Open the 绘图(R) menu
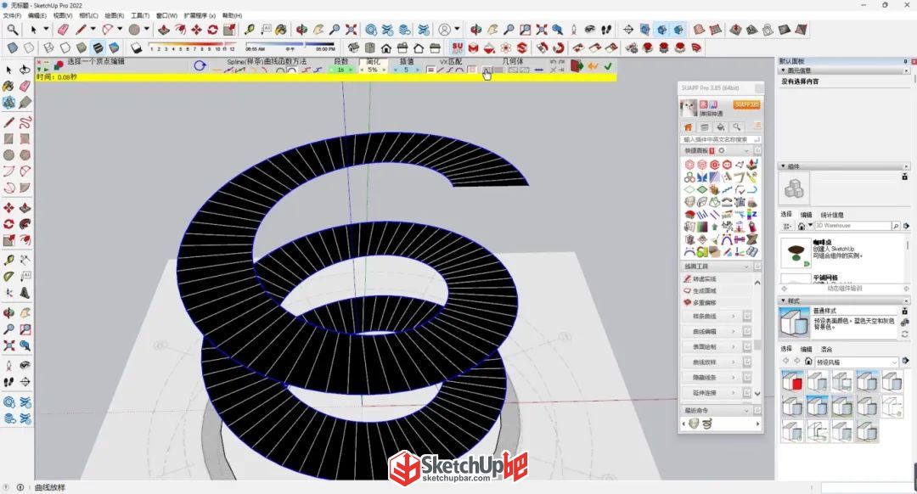 114,16
